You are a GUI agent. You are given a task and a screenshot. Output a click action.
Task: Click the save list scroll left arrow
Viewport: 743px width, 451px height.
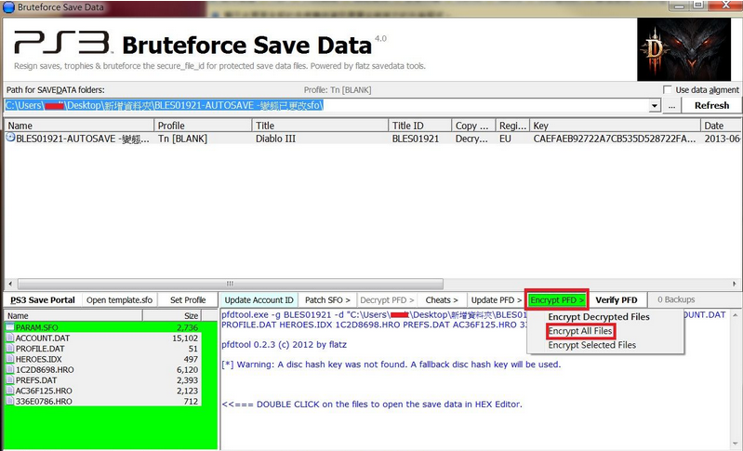(10, 284)
